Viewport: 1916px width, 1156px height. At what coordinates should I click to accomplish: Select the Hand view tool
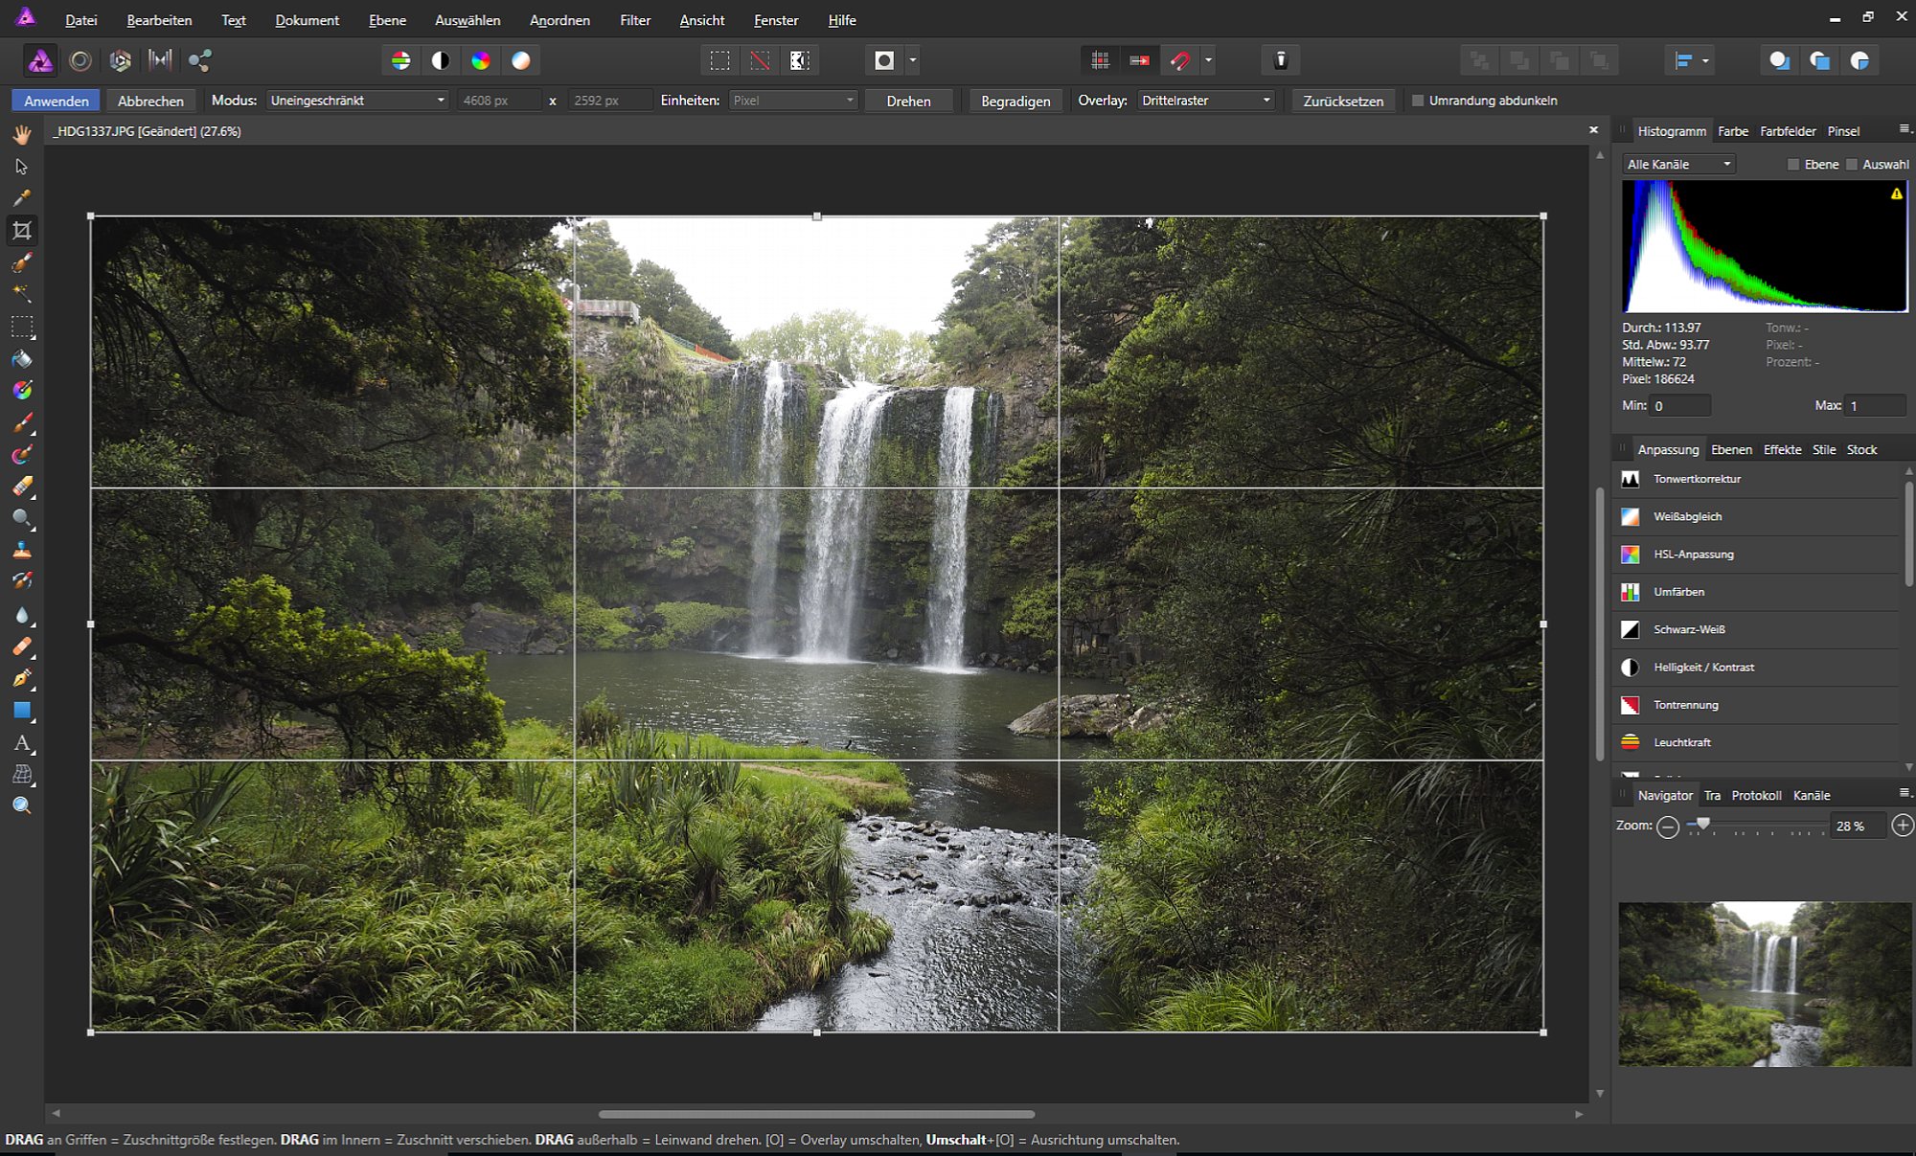22,134
